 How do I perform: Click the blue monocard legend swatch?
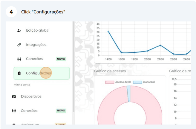tap(137, 82)
